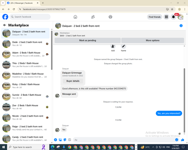Image resolution: width=188 pixels, height=150 pixels.
Task: Open the emoji picker in message box
Action: (x=177, y=140)
